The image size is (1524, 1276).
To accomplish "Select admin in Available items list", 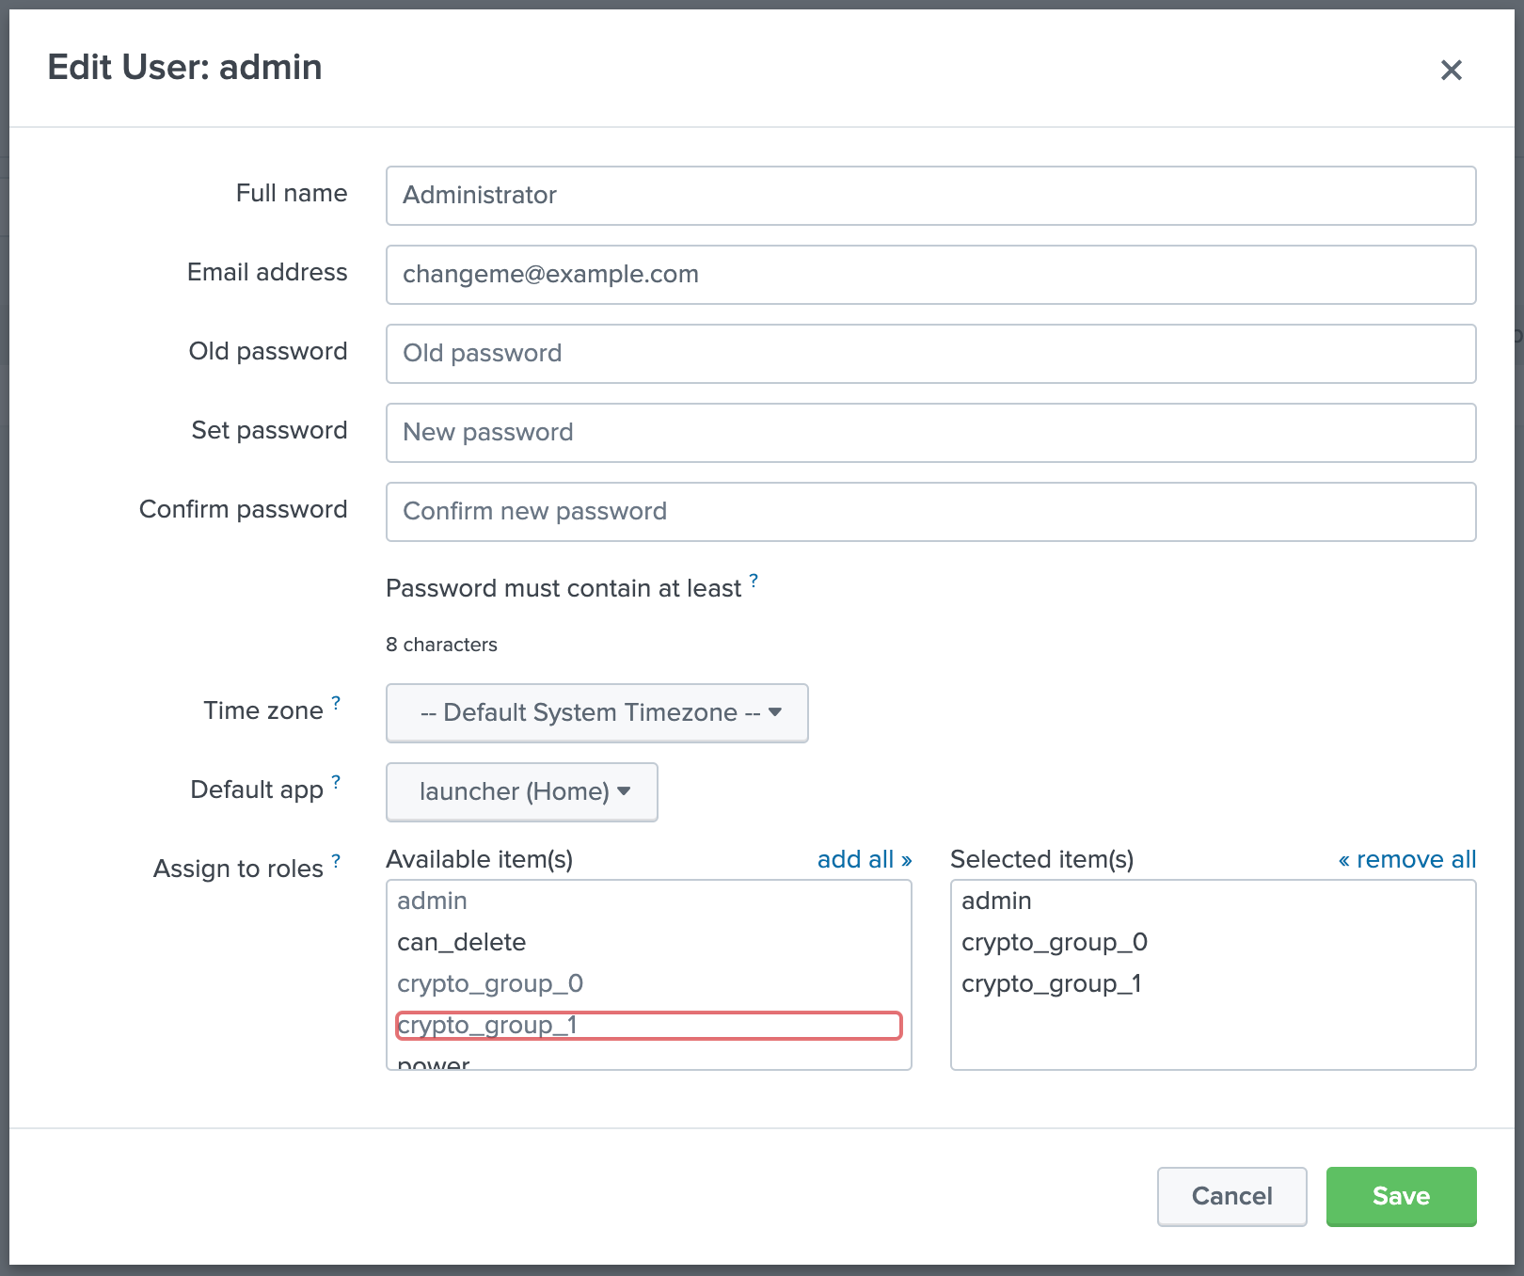I will pyautogui.click(x=648, y=901).
